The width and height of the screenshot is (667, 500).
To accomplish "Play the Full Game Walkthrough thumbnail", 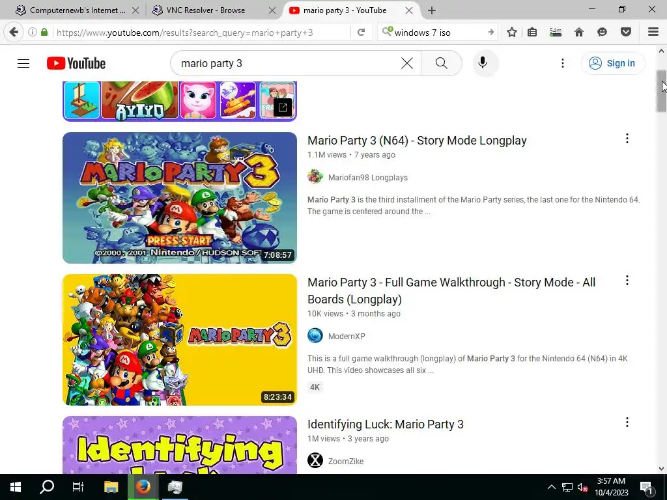I will pos(180,340).
